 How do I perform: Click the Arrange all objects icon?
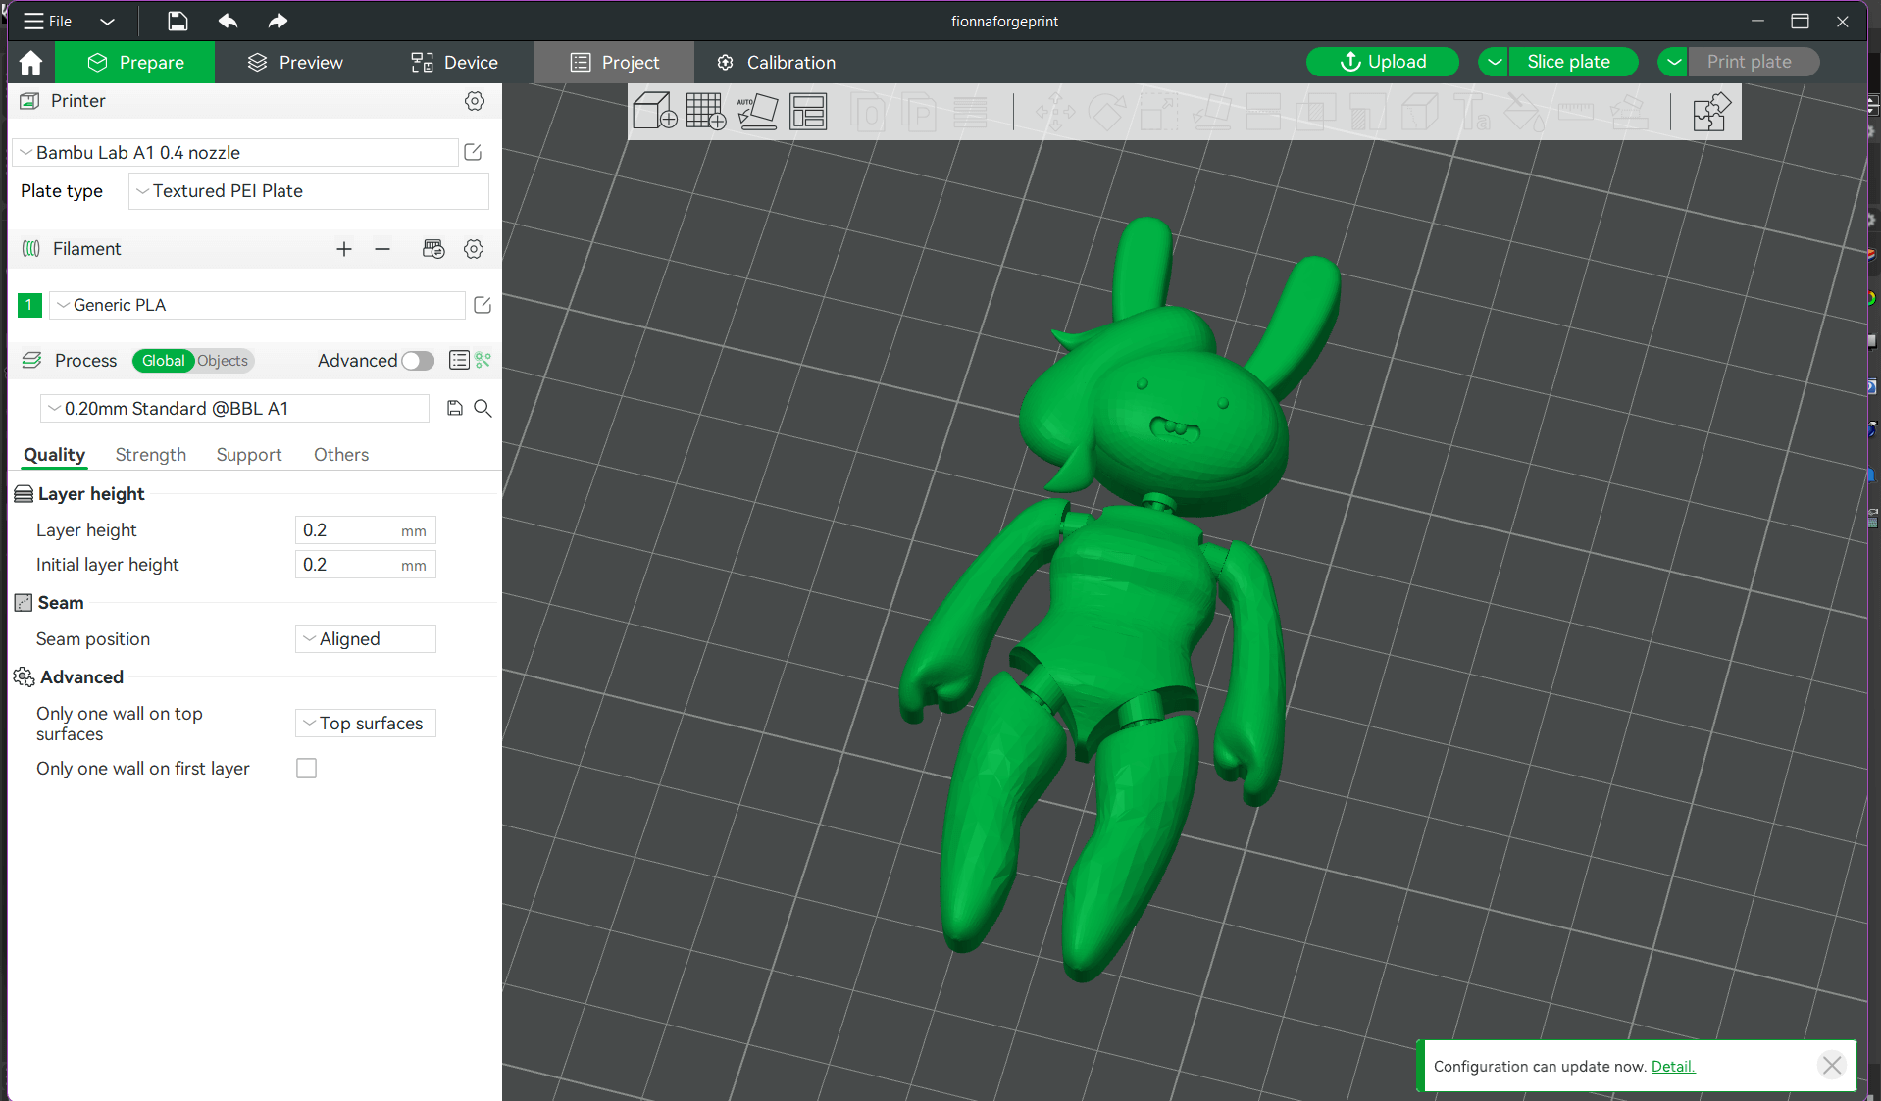click(x=808, y=112)
